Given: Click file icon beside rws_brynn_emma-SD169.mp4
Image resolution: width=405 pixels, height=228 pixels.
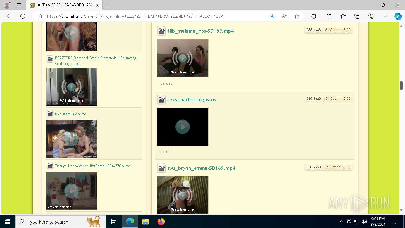Looking at the screenshot, I should (x=161, y=168).
